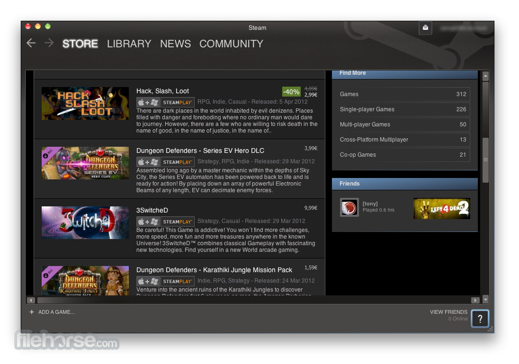This screenshot has width=519, height=364.
Task: Click SteamPlay badge on 3SwitcheD
Action: click(x=178, y=222)
